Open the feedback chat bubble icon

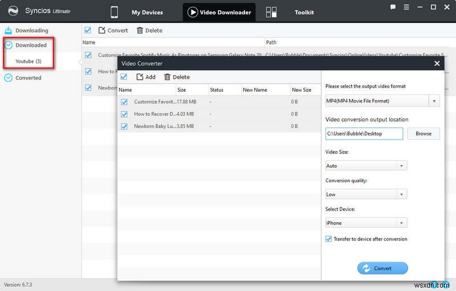393,7
